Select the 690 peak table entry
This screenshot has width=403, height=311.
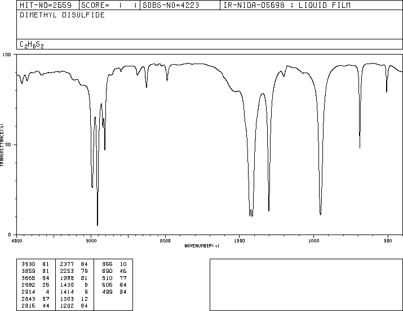(x=107, y=271)
